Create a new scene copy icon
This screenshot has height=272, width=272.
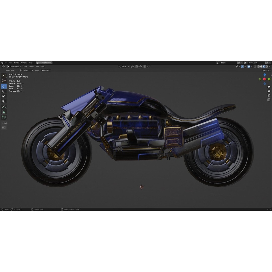point(239,63)
